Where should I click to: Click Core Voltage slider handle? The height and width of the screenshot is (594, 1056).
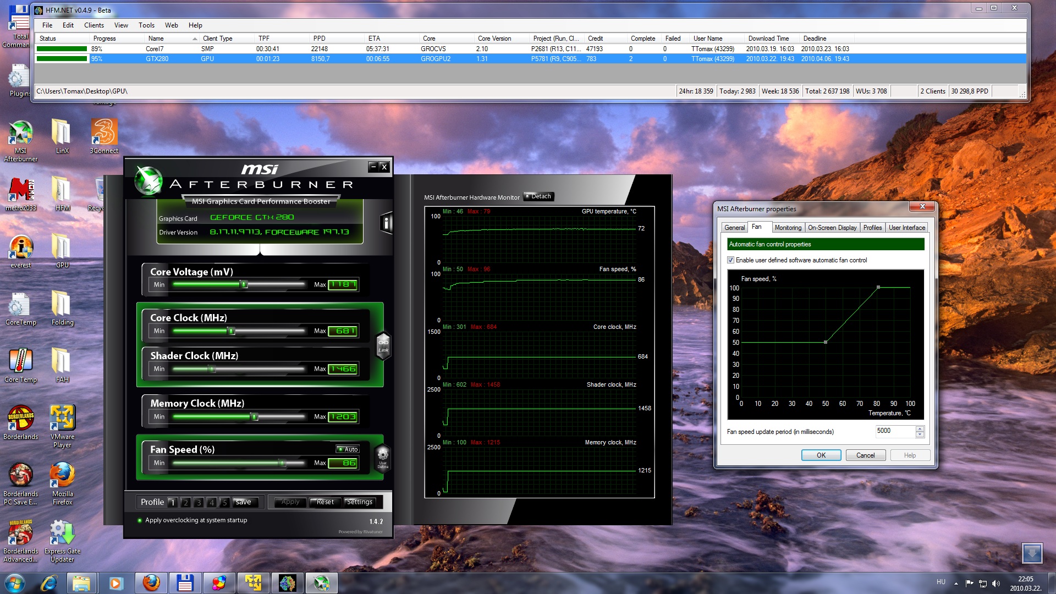tap(244, 284)
